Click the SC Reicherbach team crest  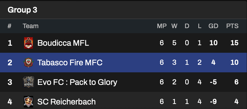pos(28,101)
